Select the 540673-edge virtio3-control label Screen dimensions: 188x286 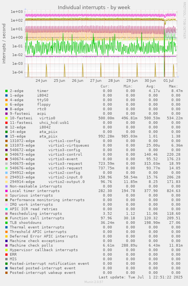[x=46, y=155]
